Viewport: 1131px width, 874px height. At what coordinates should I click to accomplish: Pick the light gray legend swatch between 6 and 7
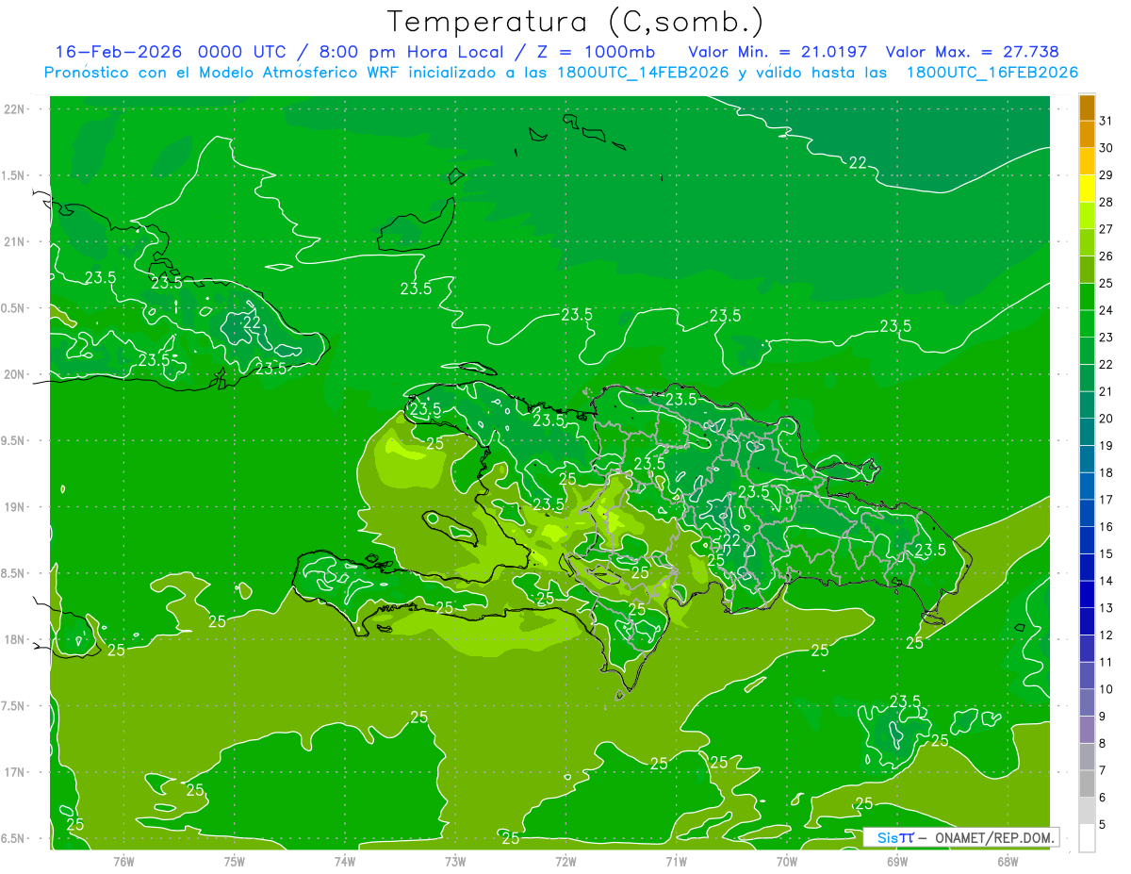click(x=1087, y=784)
